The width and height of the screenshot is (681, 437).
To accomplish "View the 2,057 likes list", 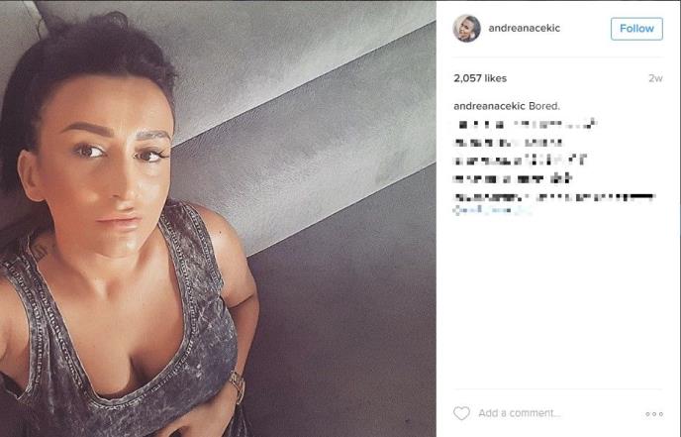I will pos(480,78).
